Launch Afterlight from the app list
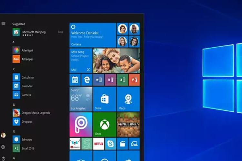Viewport: 242px width, 161px height. pos(23,50)
